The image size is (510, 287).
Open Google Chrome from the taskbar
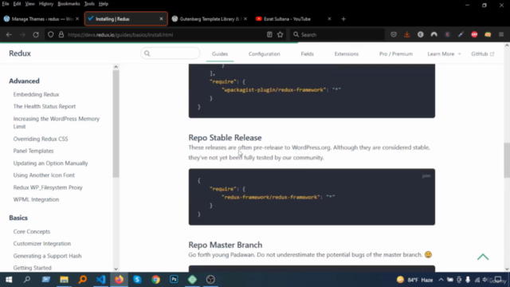[156, 280]
